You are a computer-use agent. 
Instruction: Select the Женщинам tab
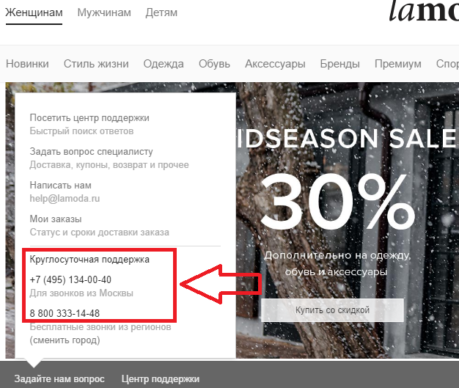pos(34,12)
